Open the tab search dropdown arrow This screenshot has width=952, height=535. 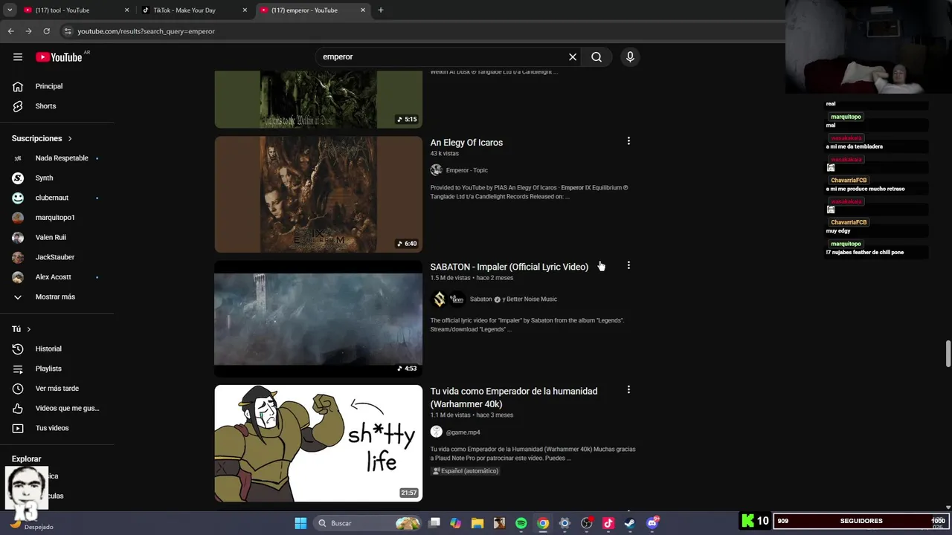click(x=10, y=10)
